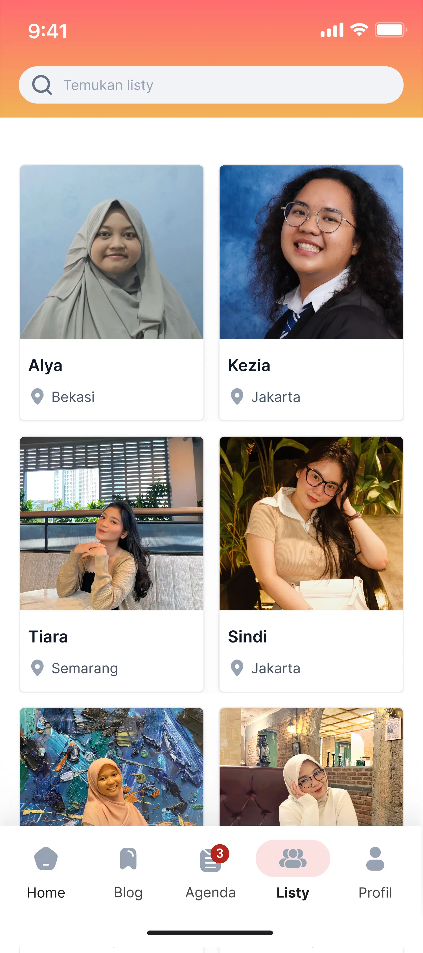Select the name Alya
The height and width of the screenshot is (953, 423).
[x=45, y=366]
